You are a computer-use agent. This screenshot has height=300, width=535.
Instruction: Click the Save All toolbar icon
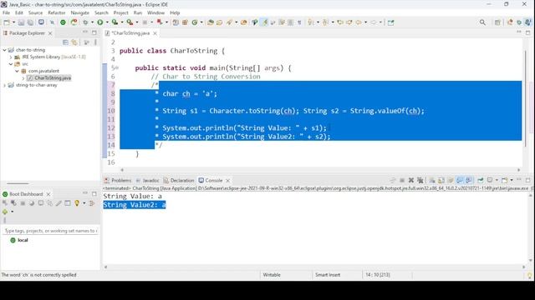30,22
